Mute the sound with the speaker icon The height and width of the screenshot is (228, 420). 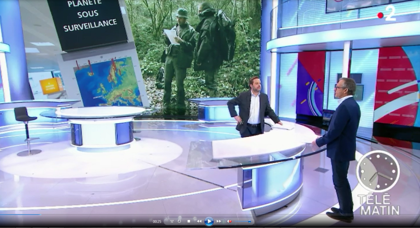pyautogui.click(x=229, y=221)
